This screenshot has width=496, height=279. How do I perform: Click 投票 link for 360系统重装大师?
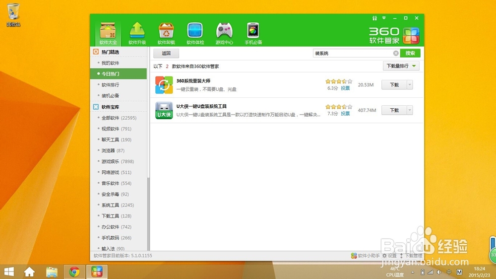[345, 88]
